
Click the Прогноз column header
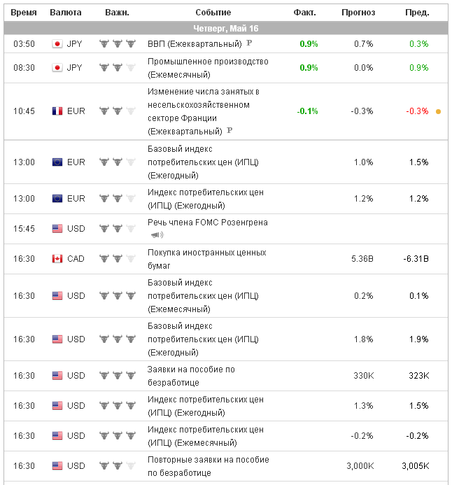(358, 13)
